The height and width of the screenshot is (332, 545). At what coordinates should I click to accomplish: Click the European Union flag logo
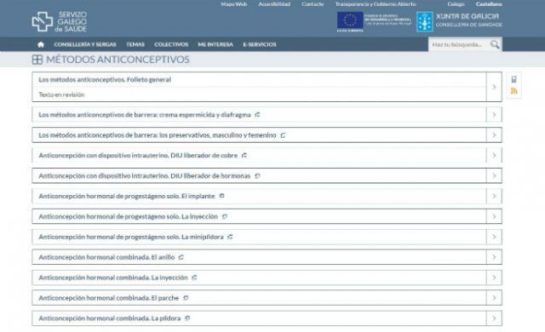(x=350, y=20)
